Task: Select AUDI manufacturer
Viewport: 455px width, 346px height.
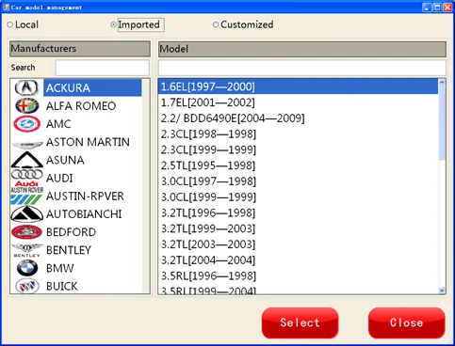Action: click(x=59, y=178)
